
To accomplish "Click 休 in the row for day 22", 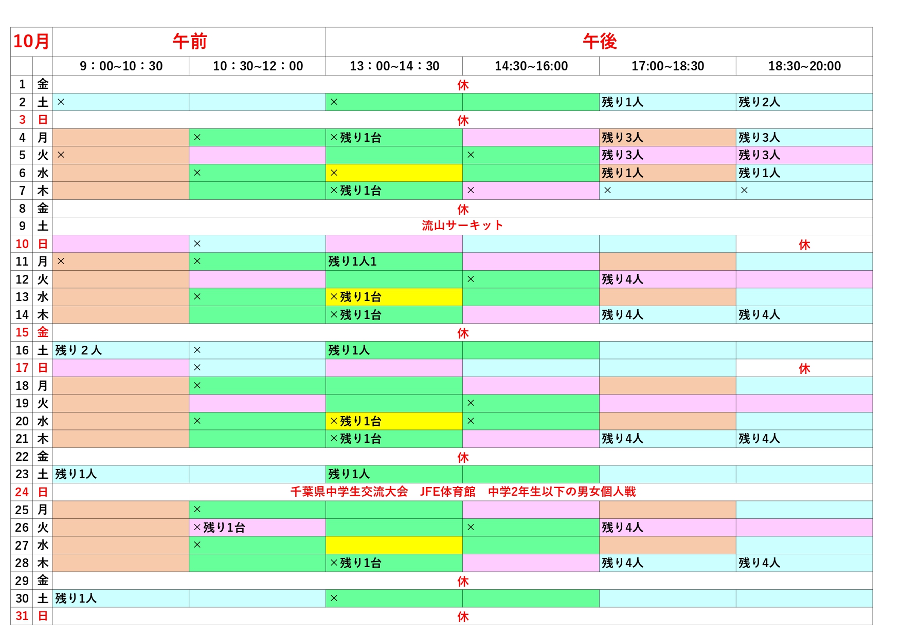I will click(x=463, y=458).
